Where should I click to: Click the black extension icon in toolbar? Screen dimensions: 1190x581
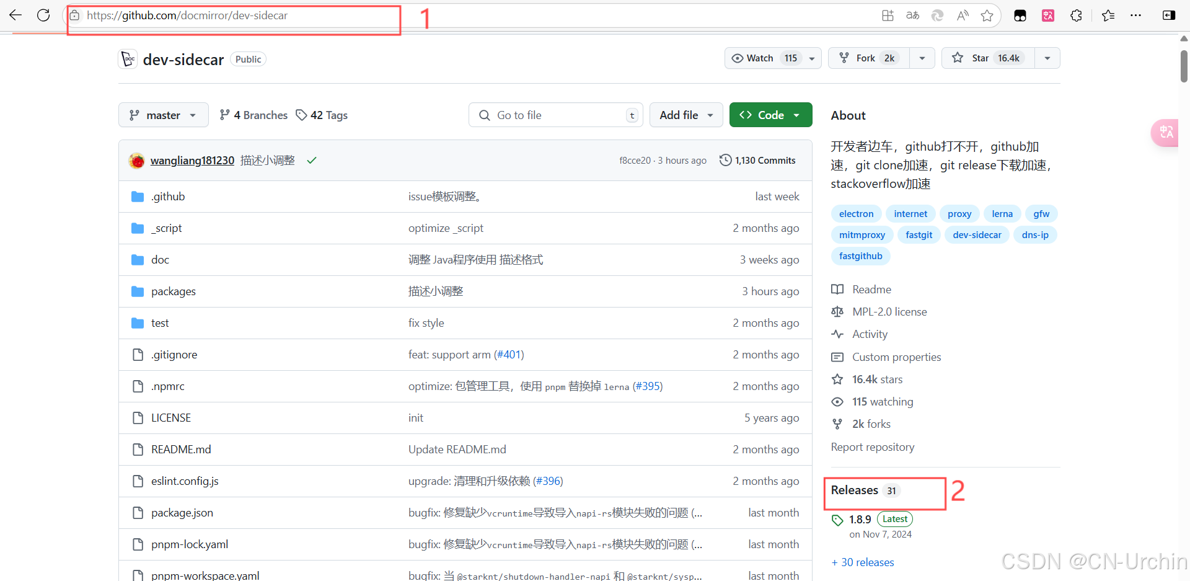pyautogui.click(x=1020, y=16)
